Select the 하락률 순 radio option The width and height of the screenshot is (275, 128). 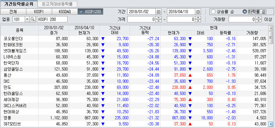[x=254, y=12]
